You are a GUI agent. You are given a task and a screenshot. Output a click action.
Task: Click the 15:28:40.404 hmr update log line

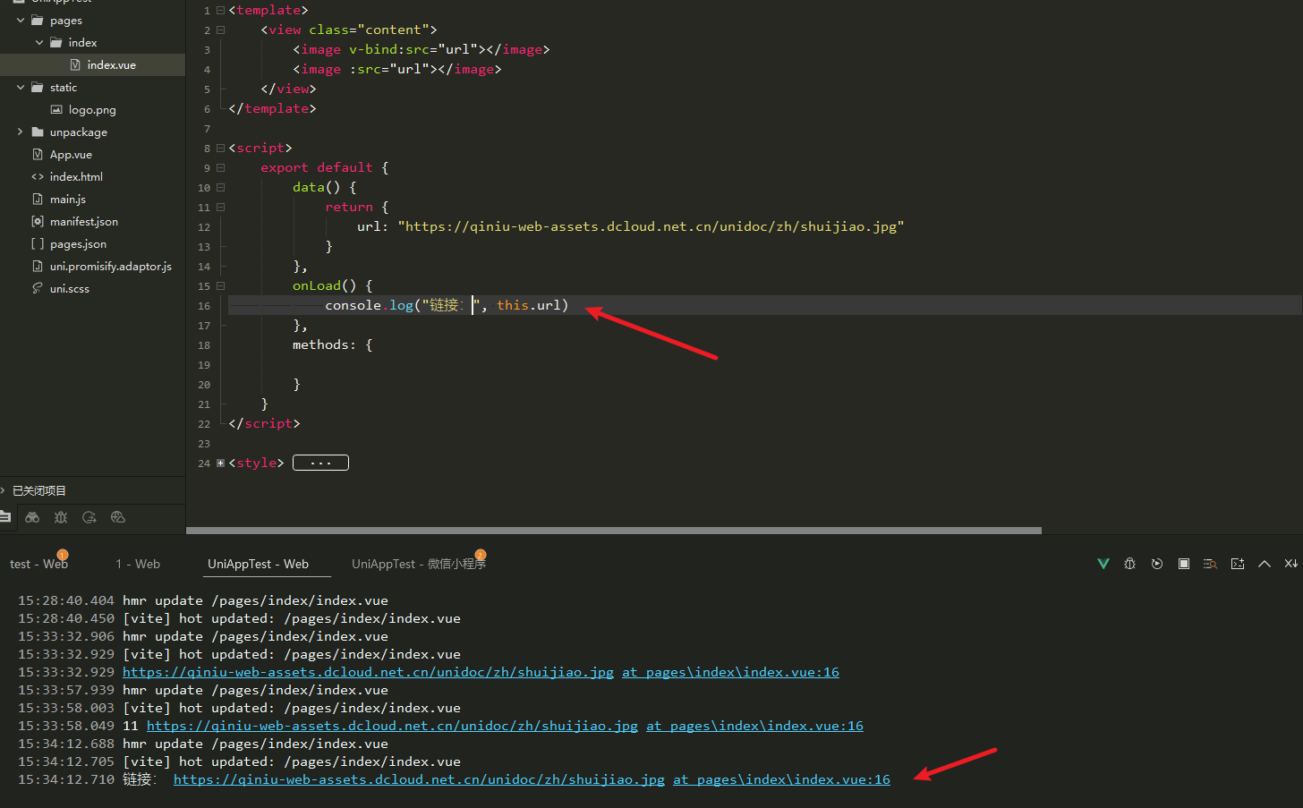pos(203,600)
